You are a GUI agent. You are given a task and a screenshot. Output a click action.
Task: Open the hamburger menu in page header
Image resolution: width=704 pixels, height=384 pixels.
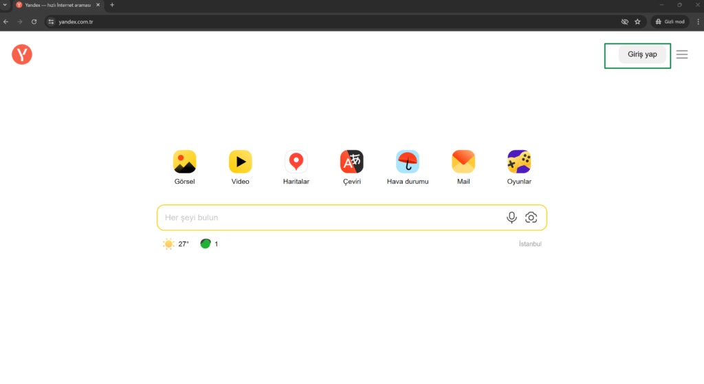681,54
